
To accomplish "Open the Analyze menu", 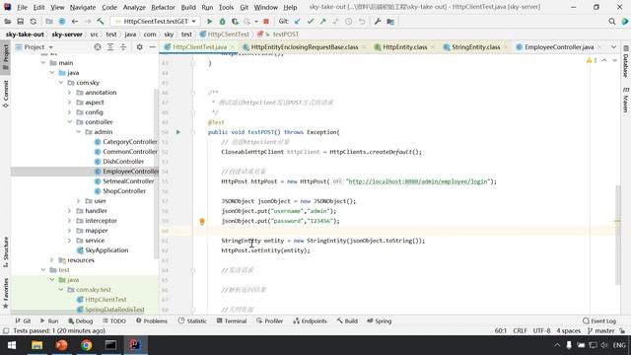I will pyautogui.click(x=134, y=7).
